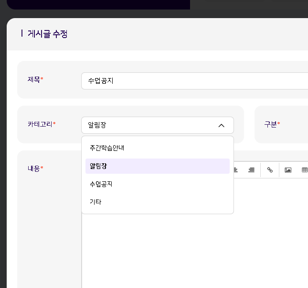Screen dimensions: 308x288
Task: Click the 게시글 수정 dialog heading
Action: pyautogui.click(x=47, y=34)
